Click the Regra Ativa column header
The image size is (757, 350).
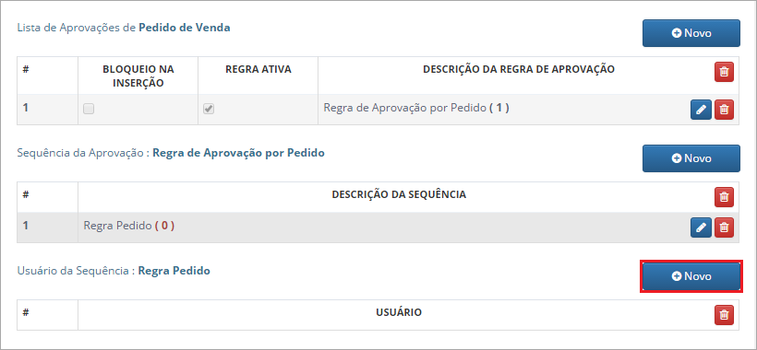pyautogui.click(x=258, y=69)
